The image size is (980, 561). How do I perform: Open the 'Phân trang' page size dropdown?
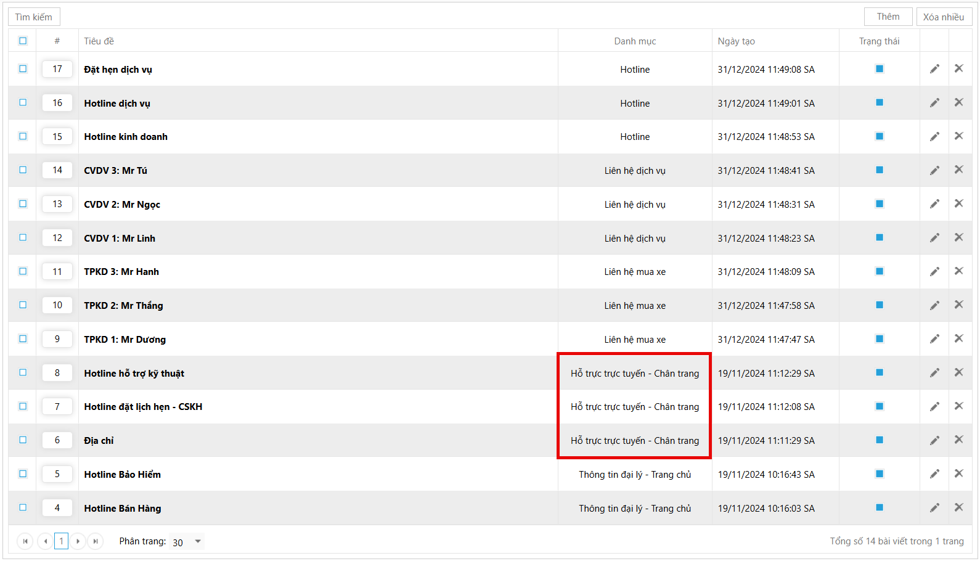tap(187, 542)
